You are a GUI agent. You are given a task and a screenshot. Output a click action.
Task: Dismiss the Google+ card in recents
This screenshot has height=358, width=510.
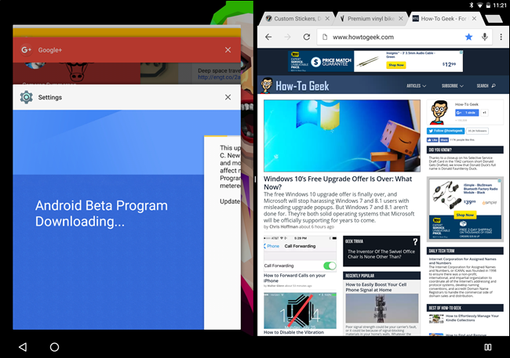pos(228,49)
